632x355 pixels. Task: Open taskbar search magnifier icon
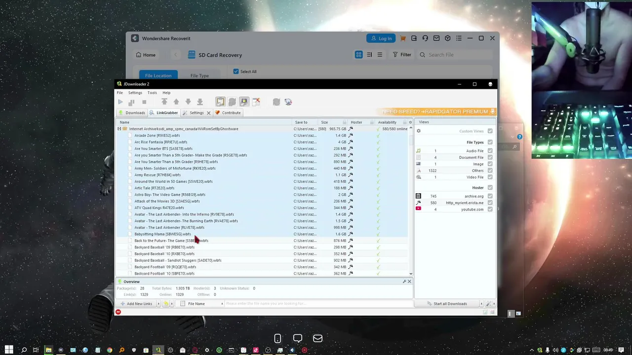(24, 350)
